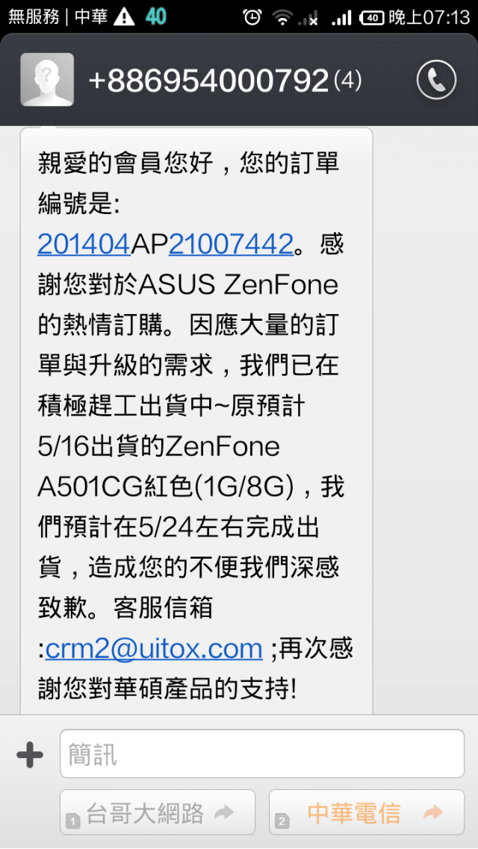The width and height of the screenshot is (478, 849).
Task: Tap the +886954000792 sender number header
Action: tap(208, 81)
